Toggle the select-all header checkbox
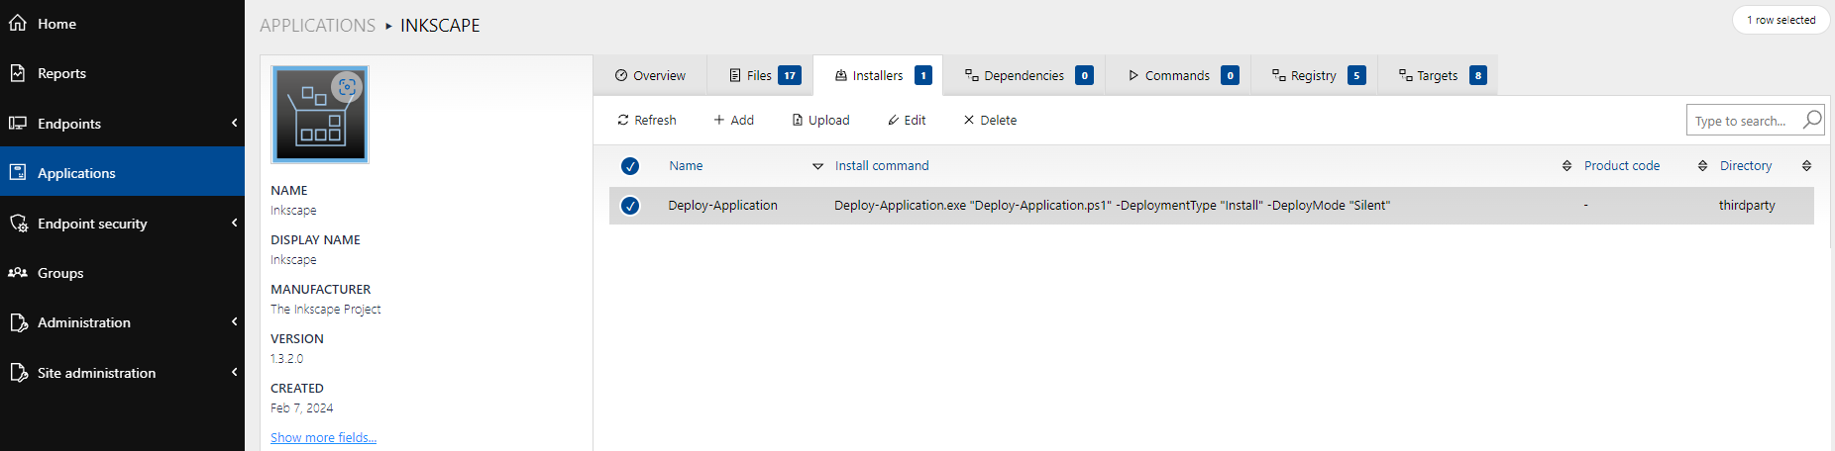 [630, 166]
